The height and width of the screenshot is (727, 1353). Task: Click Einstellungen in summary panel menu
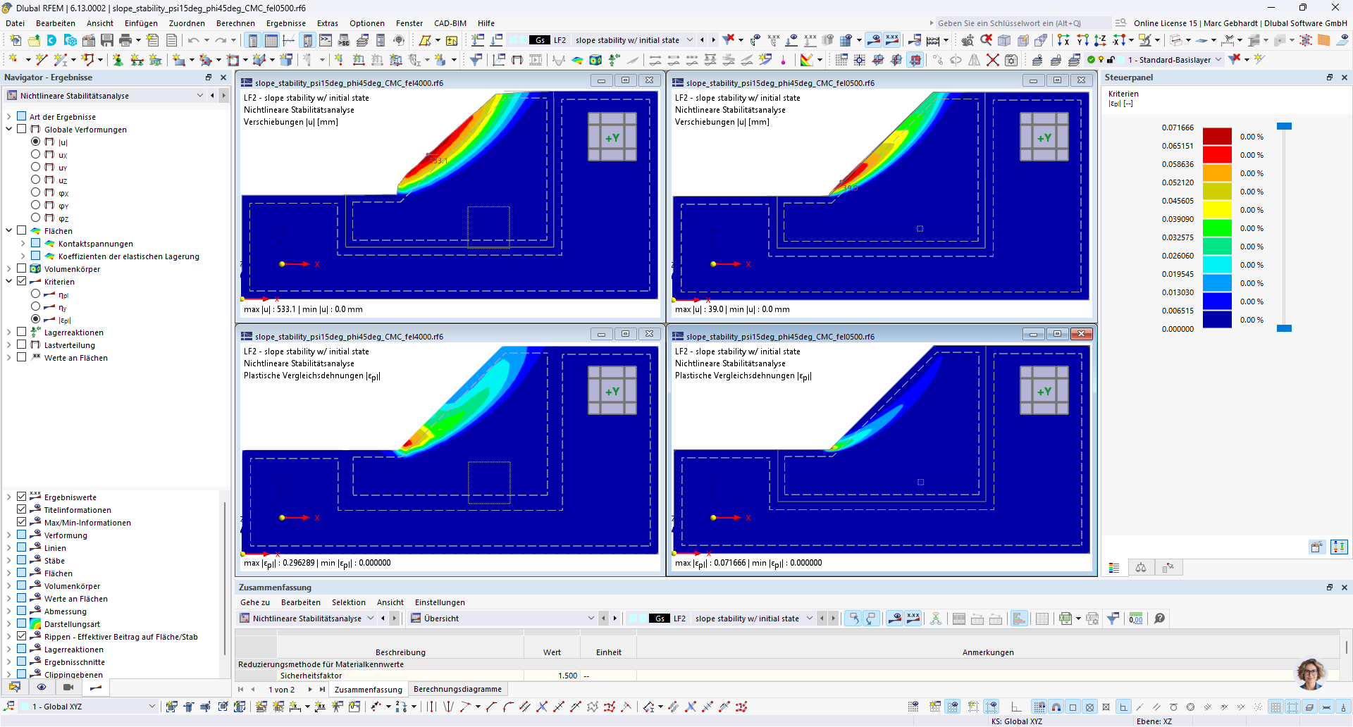[440, 602]
